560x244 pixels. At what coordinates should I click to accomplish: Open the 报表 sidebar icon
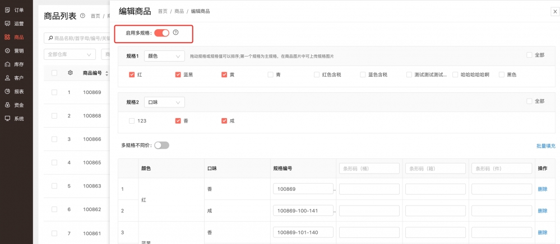click(x=7, y=91)
